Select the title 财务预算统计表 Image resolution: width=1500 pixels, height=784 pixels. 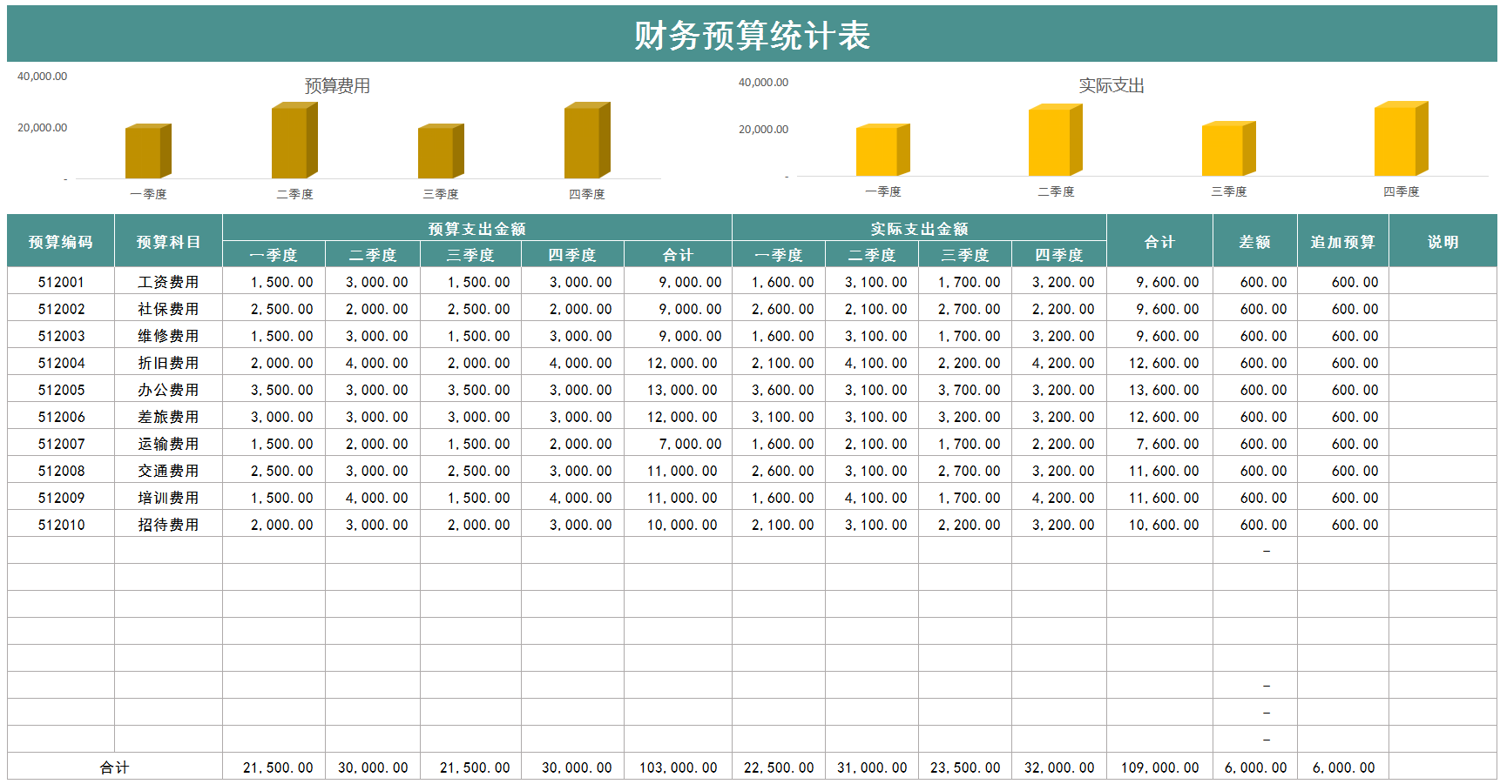(752, 36)
